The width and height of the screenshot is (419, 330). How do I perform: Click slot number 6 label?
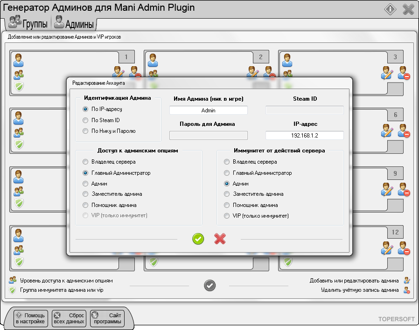(x=395, y=115)
